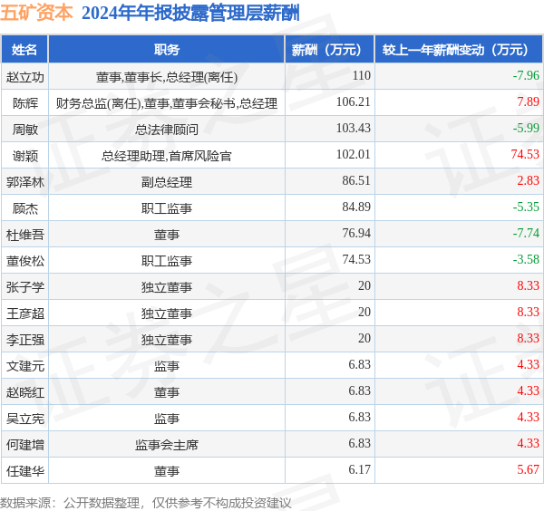Image resolution: width=544 pixels, height=511 pixels.
Task: Click the salary value 102.01
Action: 354,154
